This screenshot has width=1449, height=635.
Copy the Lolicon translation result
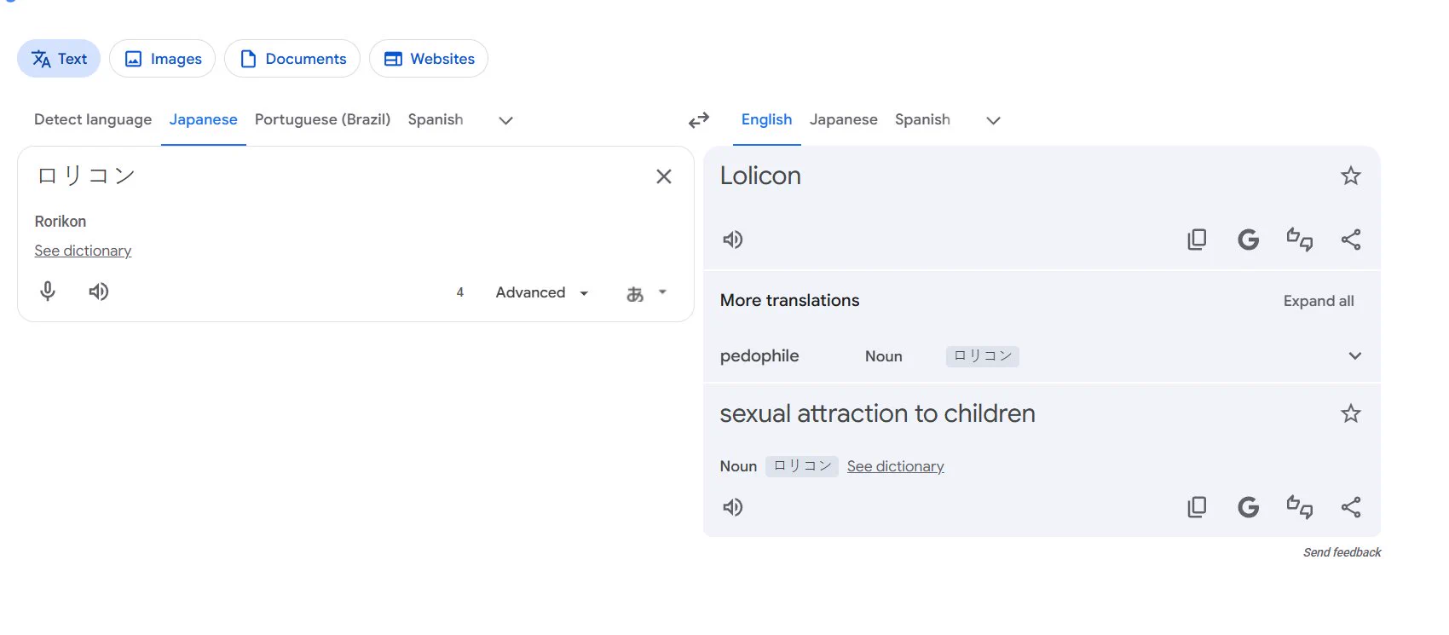pyautogui.click(x=1197, y=240)
